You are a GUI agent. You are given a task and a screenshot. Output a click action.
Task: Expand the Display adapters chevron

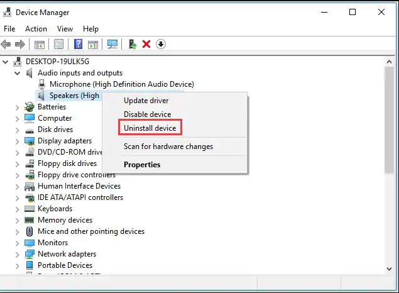18,141
